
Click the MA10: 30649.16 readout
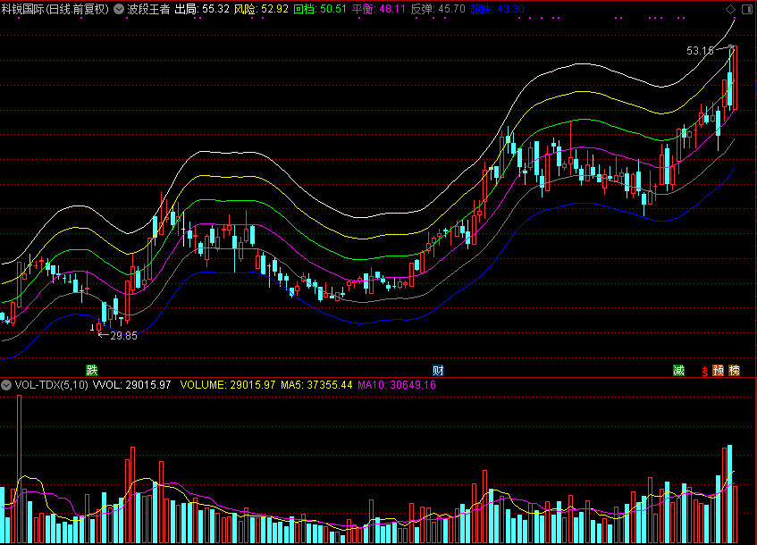pos(397,385)
